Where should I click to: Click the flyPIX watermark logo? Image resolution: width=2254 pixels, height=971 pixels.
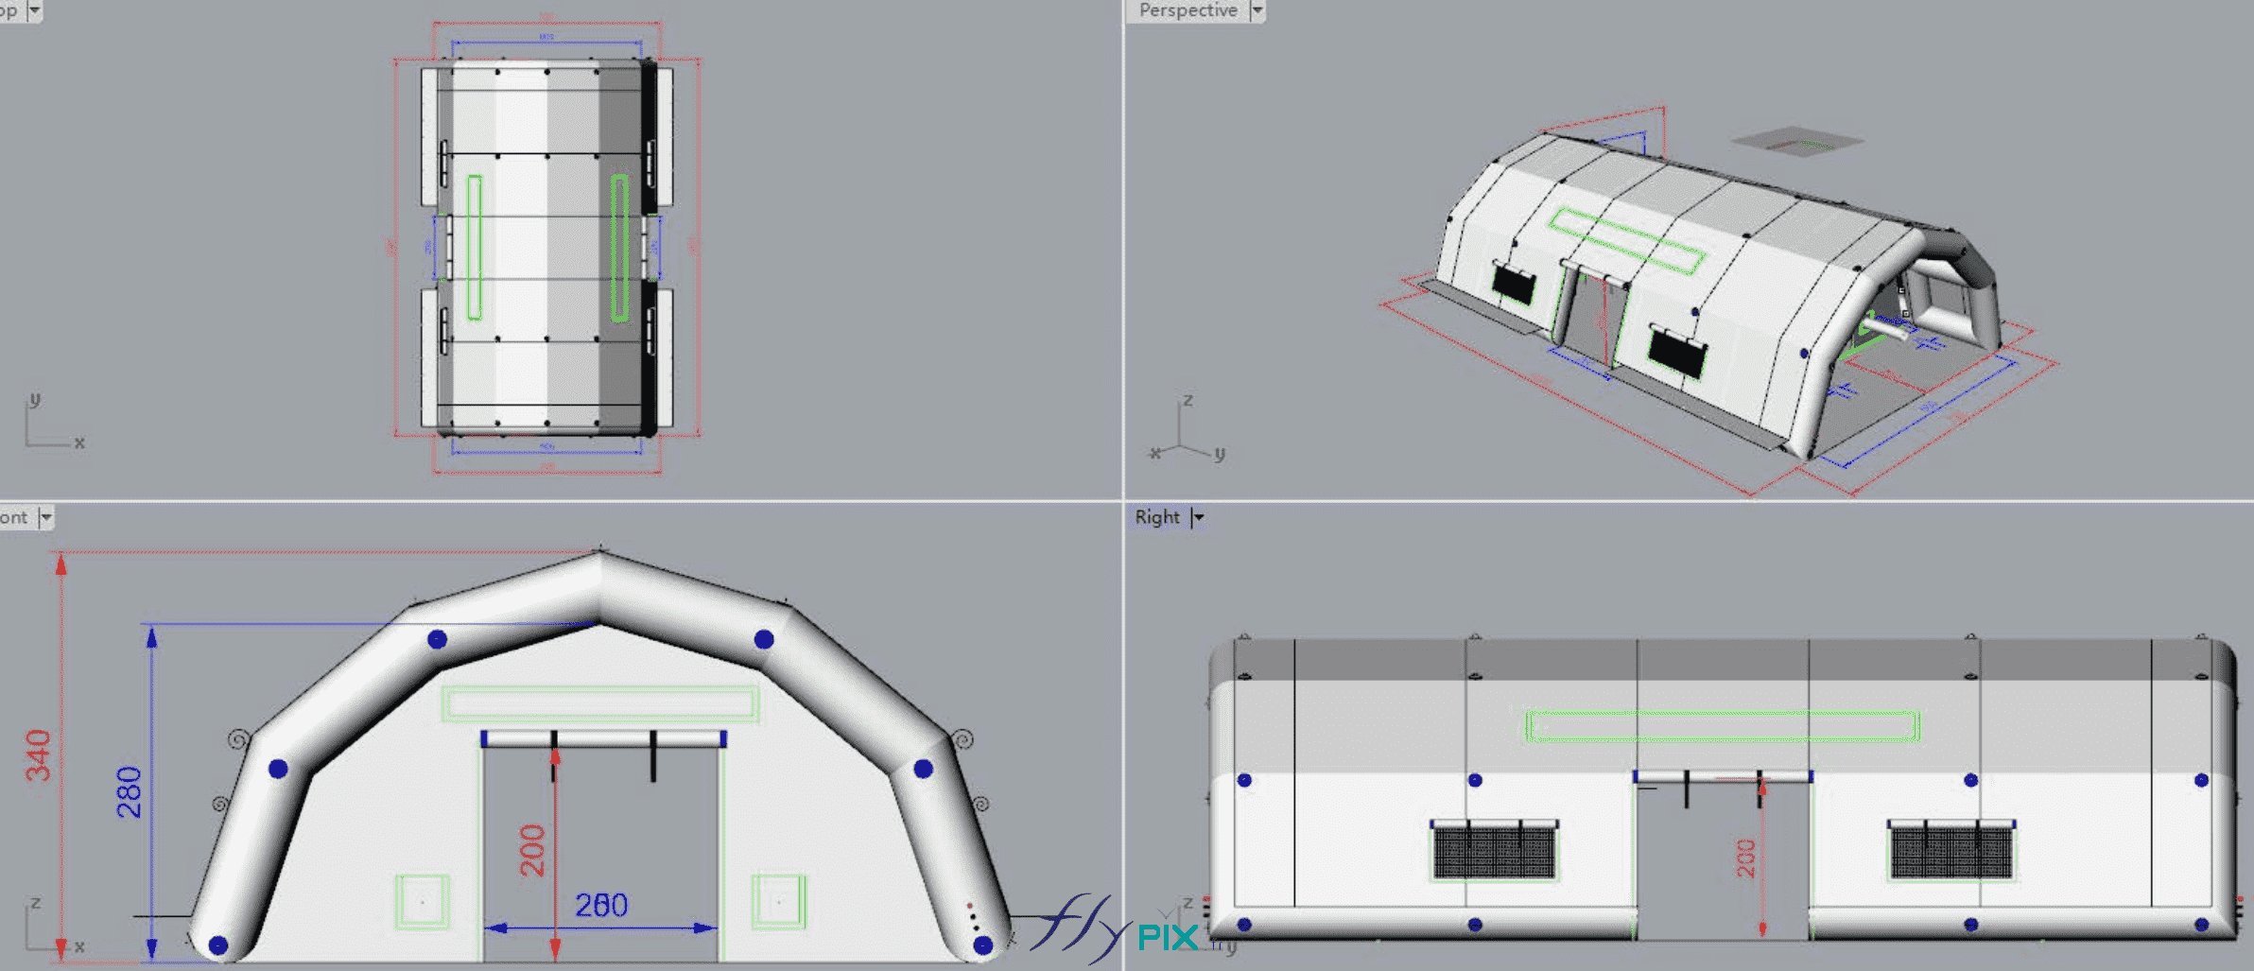1116,931
